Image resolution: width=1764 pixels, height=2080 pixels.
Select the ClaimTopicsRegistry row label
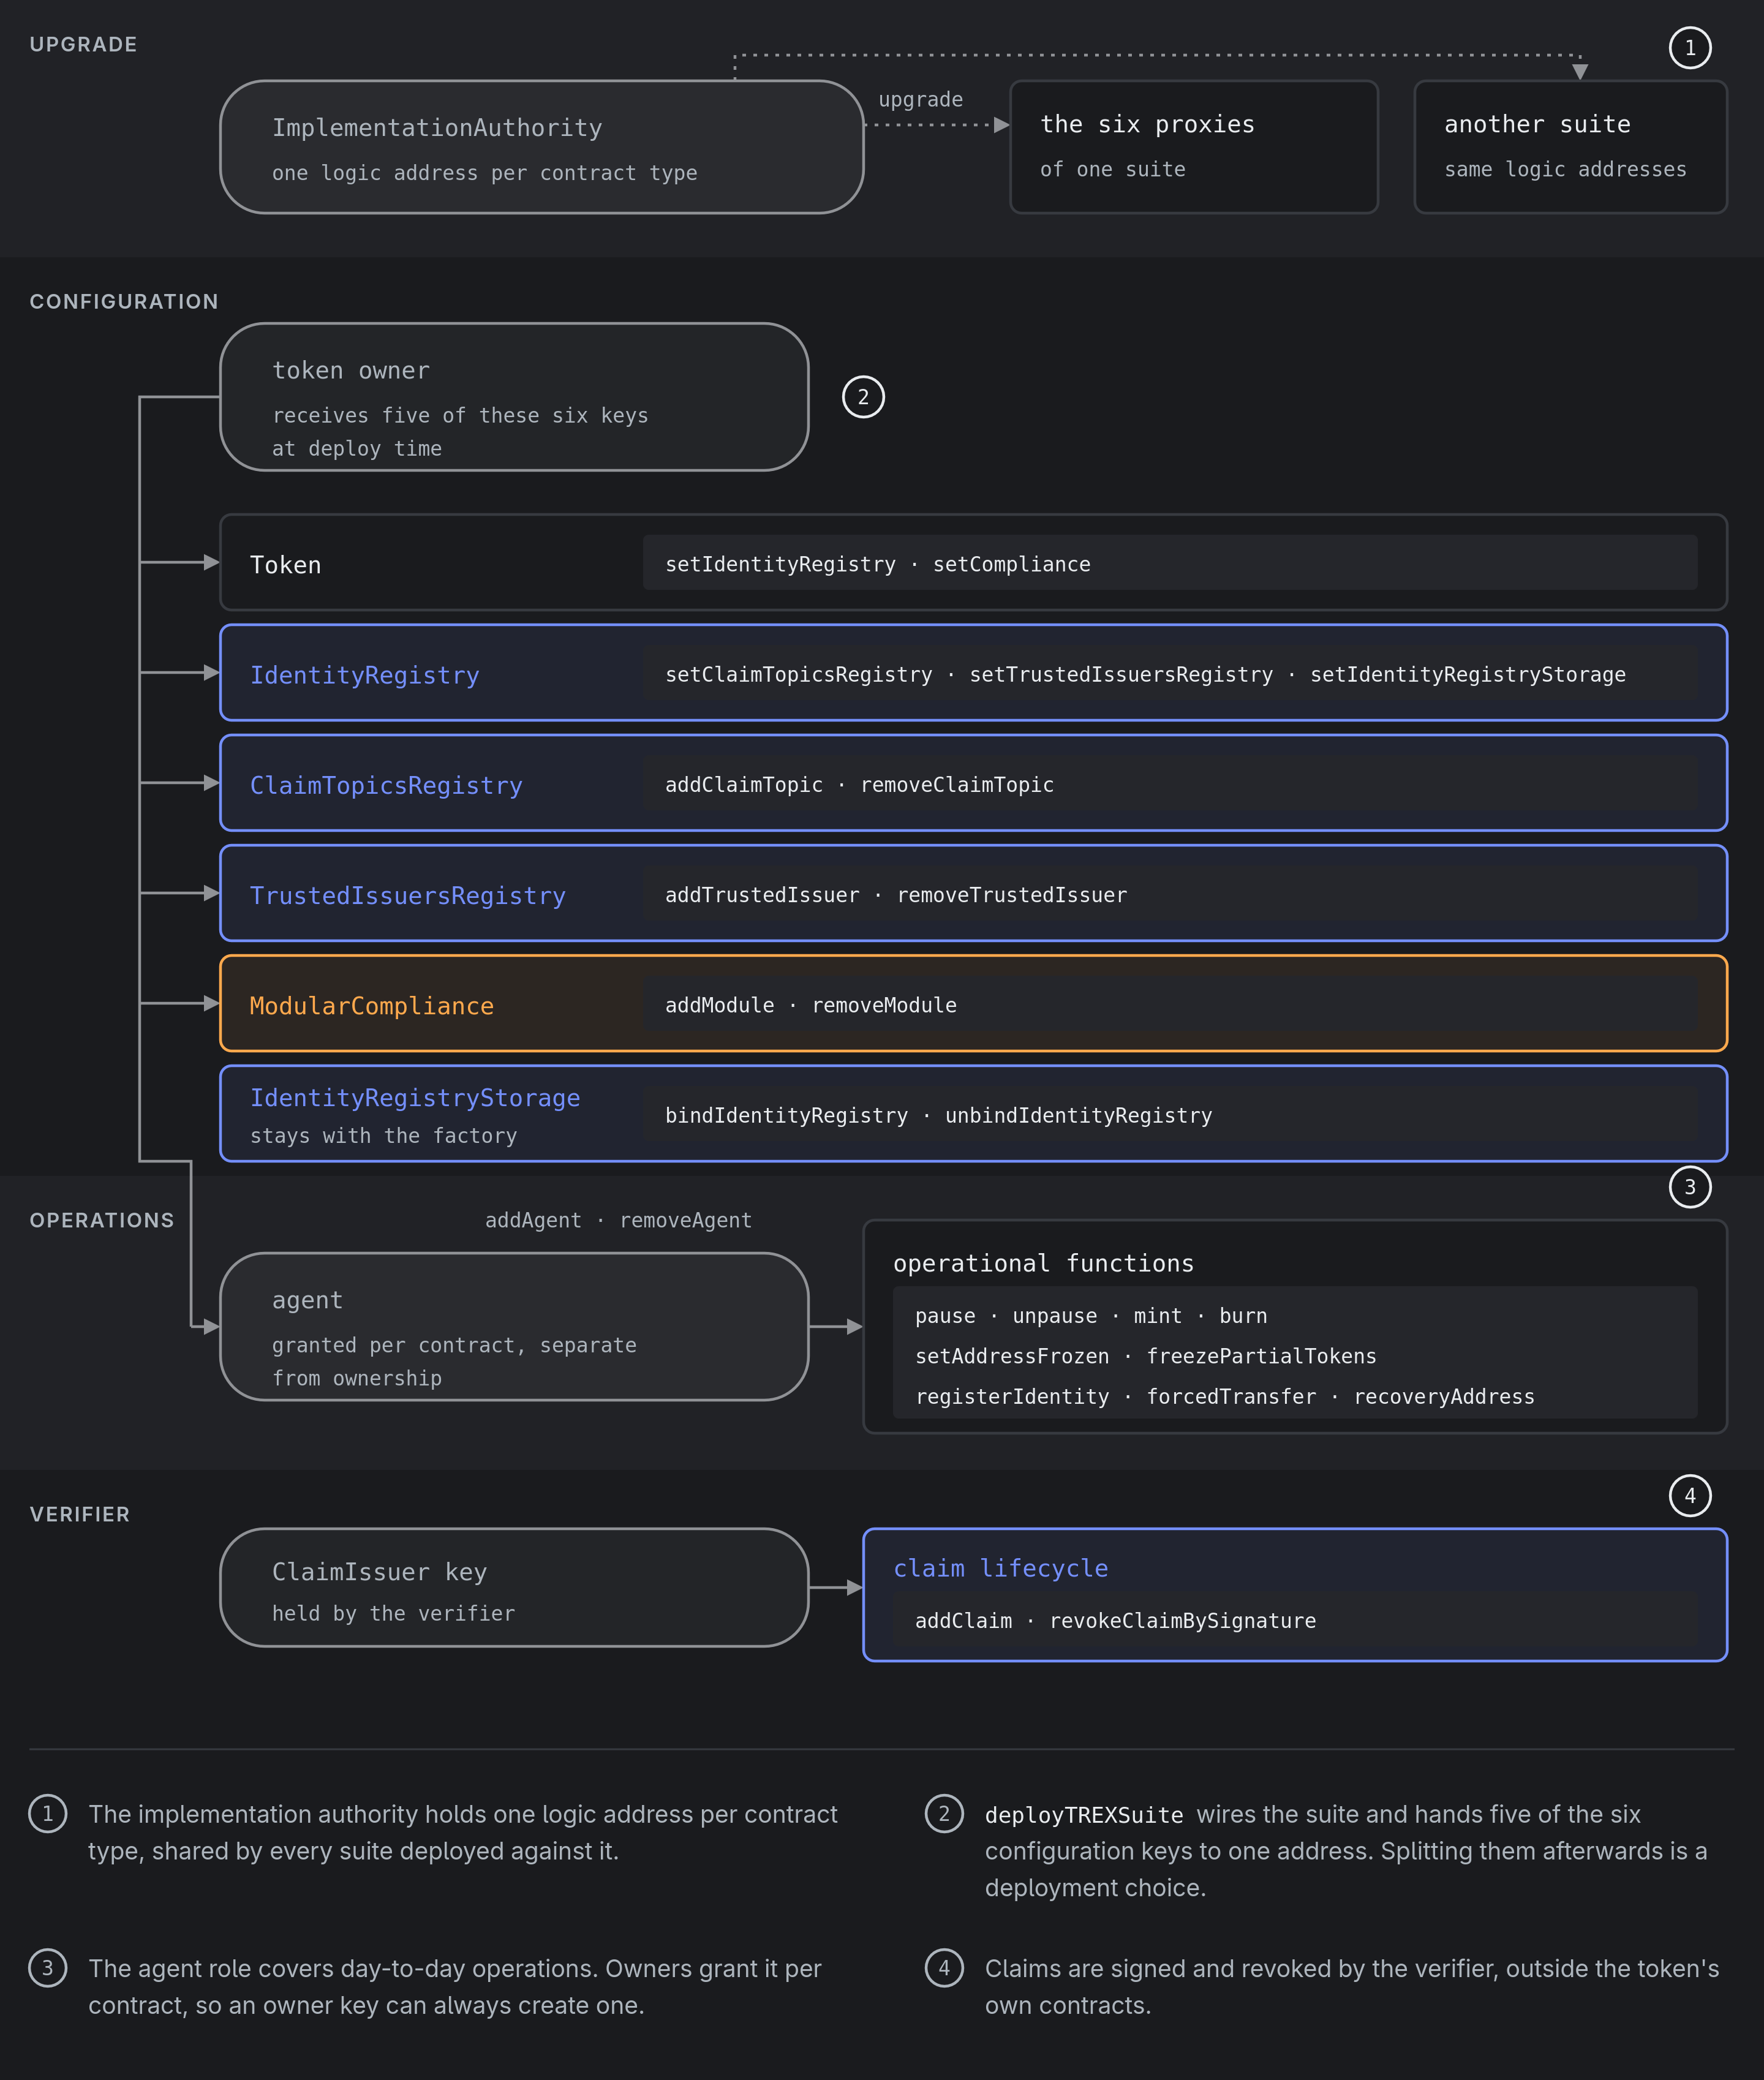click(386, 785)
